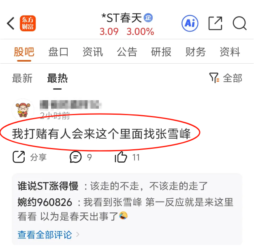The width and height of the screenshot is (254, 251).
Task: Open commenter 婉约960826 profile link
Action: [x=45, y=202]
